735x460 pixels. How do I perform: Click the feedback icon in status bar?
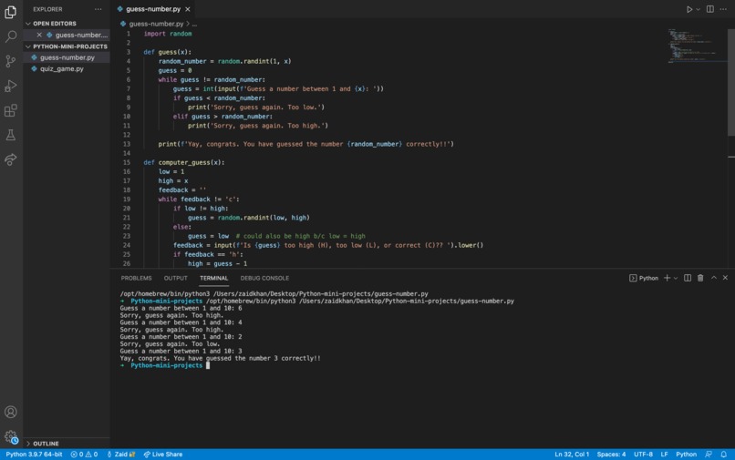click(x=709, y=455)
